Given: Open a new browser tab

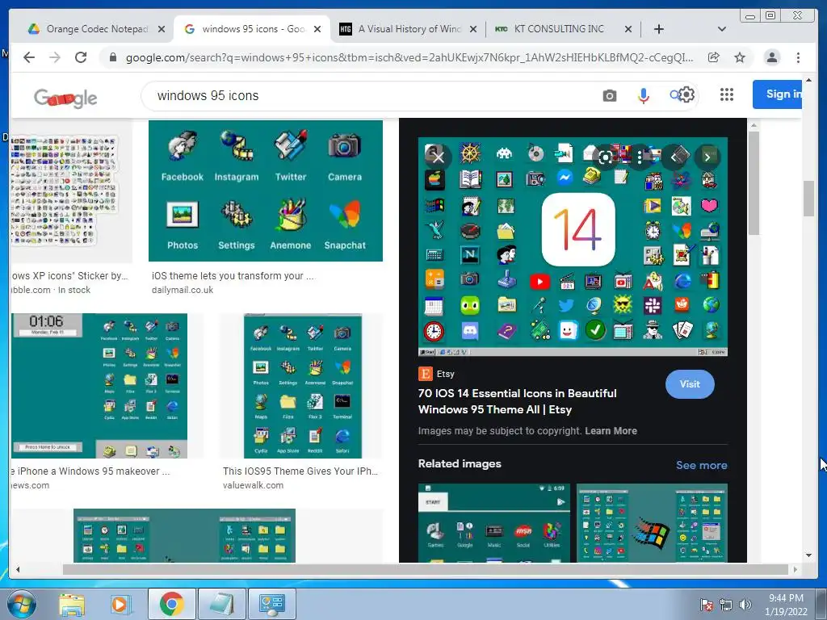Looking at the screenshot, I should pos(659,29).
